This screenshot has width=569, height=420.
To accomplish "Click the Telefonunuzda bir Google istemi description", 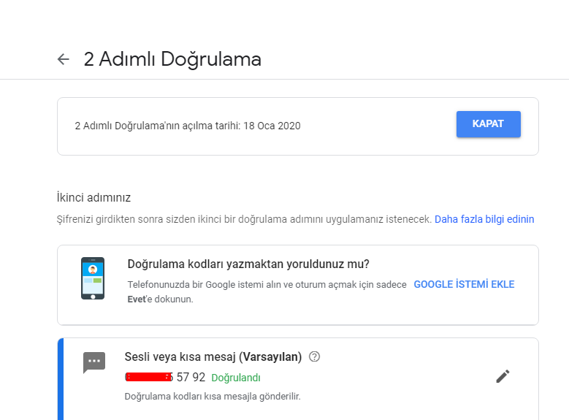I will coord(267,292).
